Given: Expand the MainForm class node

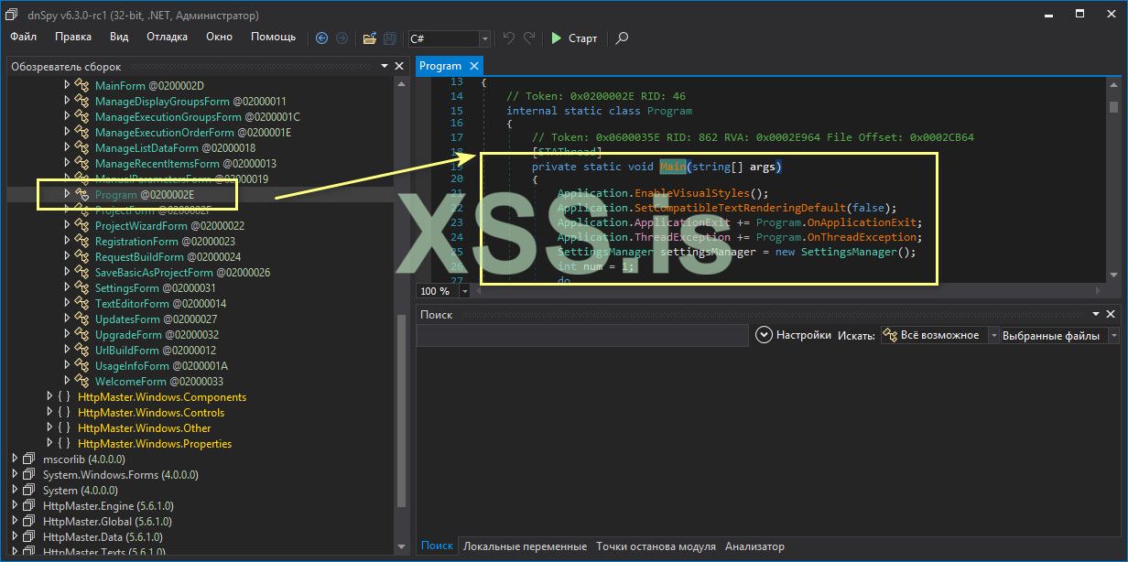Looking at the screenshot, I should pyautogui.click(x=67, y=85).
